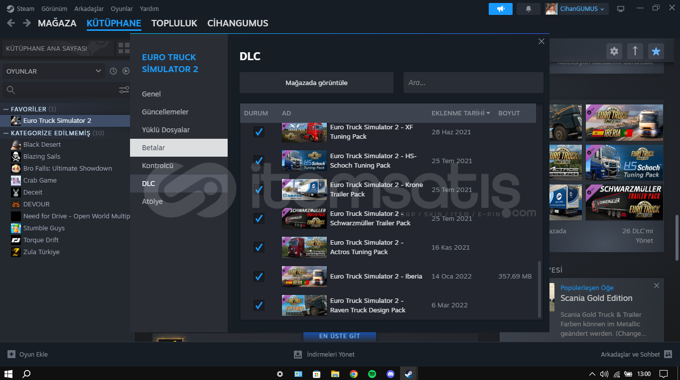Click the Steam logo menu
The width and height of the screenshot is (680, 380).
pyautogui.click(x=20, y=9)
